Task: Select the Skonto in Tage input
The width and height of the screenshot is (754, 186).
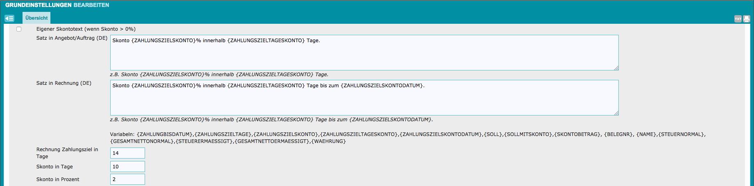Action: [127, 167]
